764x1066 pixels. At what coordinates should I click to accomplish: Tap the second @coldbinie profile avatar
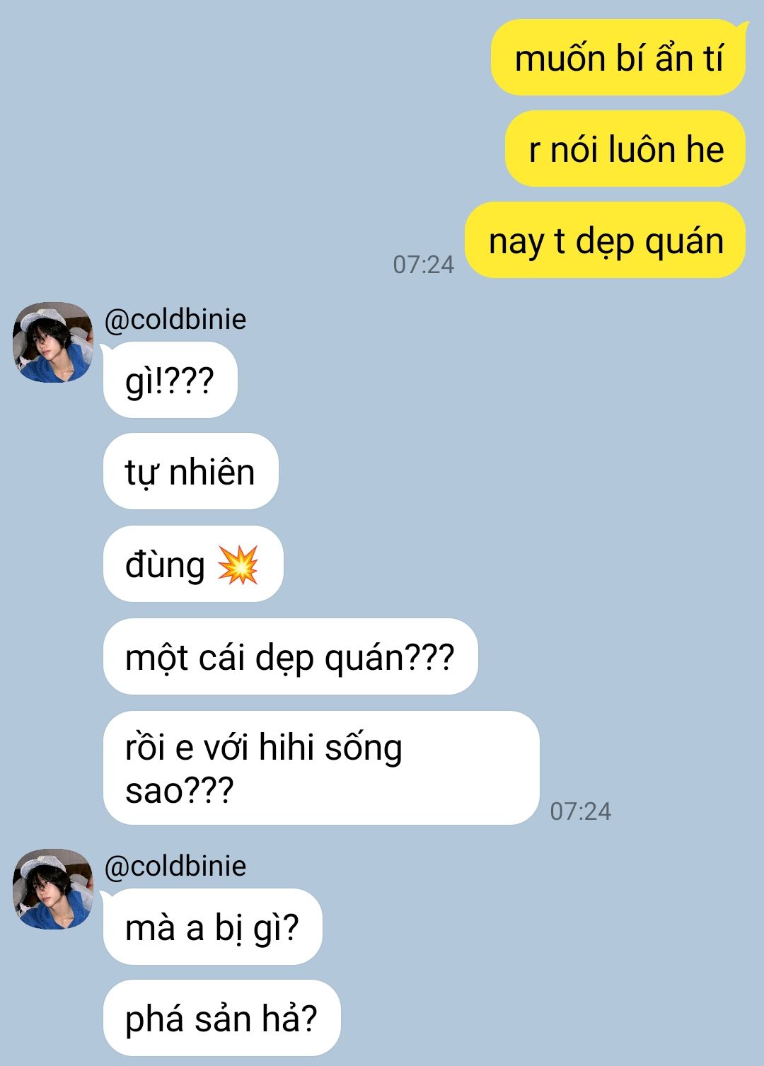point(52,889)
